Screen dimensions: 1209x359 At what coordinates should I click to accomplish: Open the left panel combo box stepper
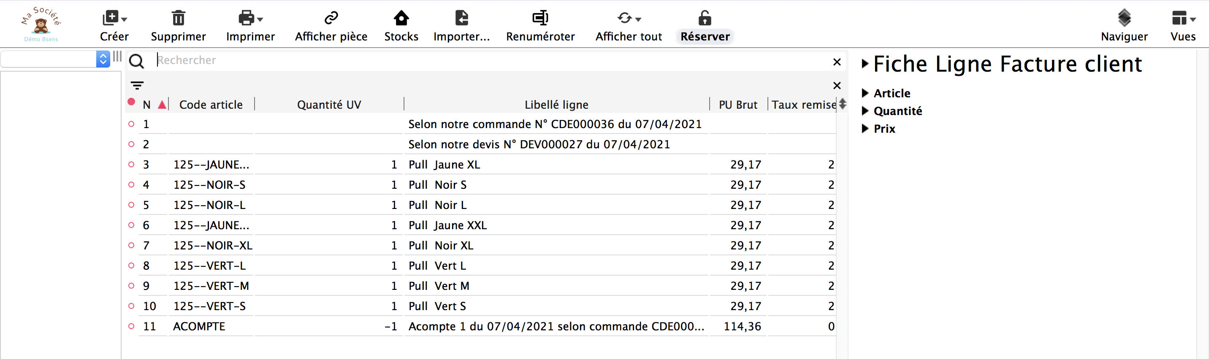103,59
